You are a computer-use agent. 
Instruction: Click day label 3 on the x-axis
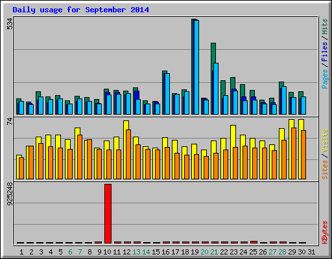pos(41,252)
